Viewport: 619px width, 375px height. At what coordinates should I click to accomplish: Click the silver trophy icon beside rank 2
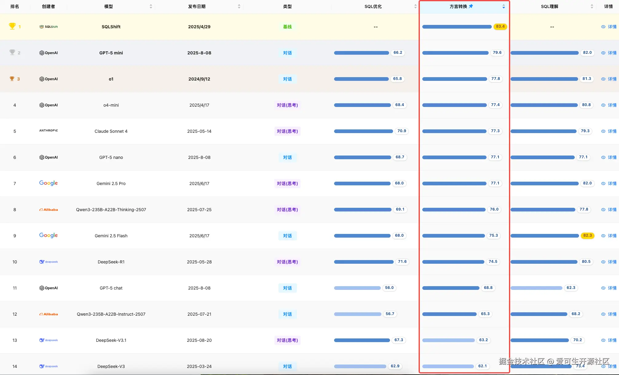point(12,52)
